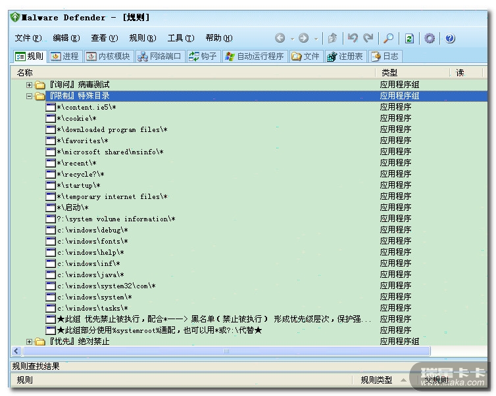Click the *\recent\* rule icon
This screenshot has width=496, height=396.
(51, 163)
